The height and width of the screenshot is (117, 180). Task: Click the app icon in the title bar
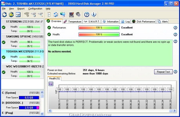(3, 3)
